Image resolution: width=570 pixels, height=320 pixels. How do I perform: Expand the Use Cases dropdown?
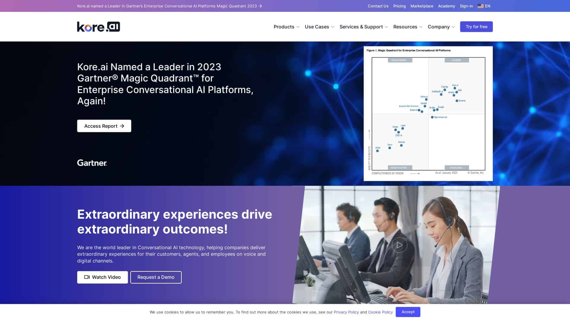319,27
